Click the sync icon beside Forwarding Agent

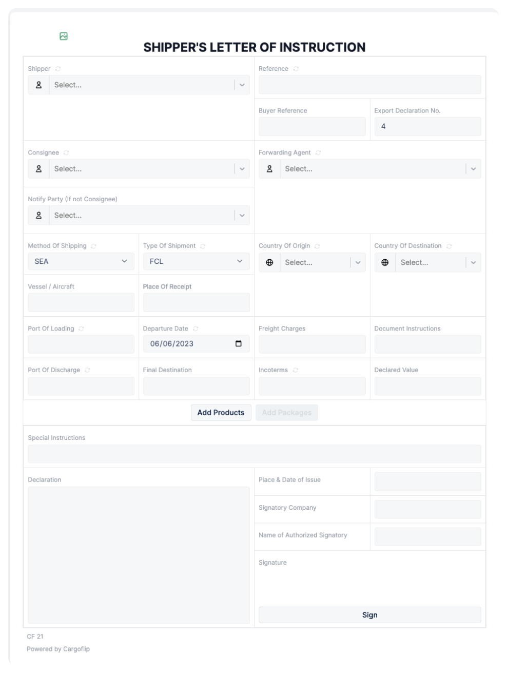tap(318, 152)
